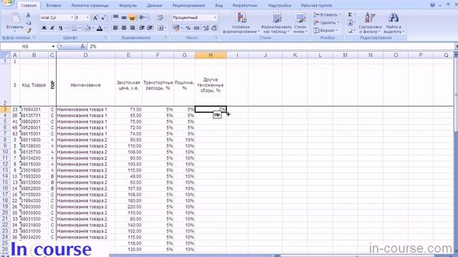
Task: Open Число dialog launcher
Action: (x=216, y=38)
